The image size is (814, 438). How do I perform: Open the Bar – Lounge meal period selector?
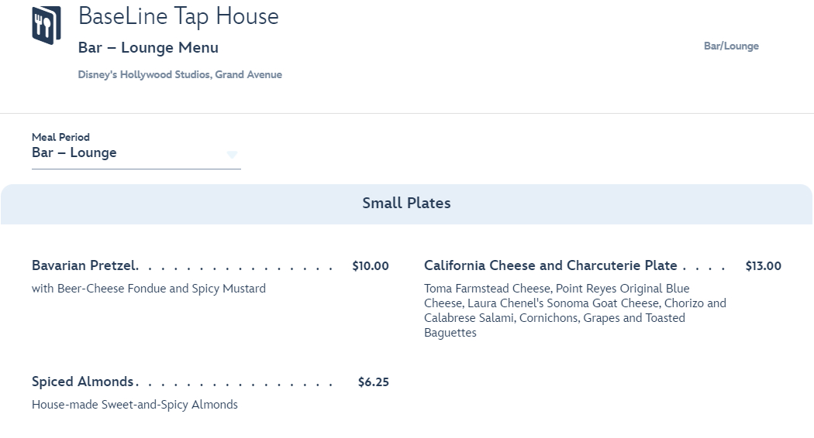136,153
